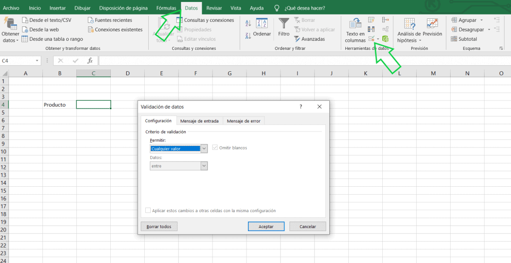Viewport: 511px width, 263px height.
Task: Sort ascending A to Z
Action: pos(248,23)
